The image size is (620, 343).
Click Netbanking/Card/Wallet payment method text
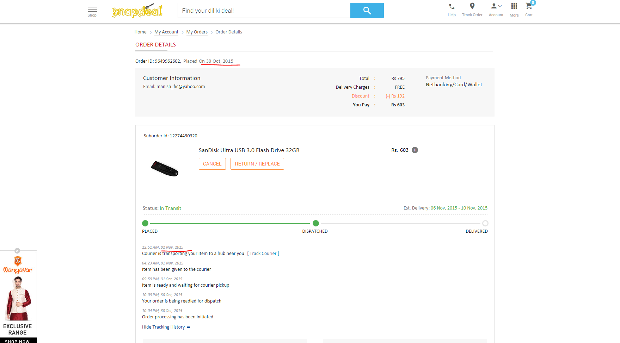(454, 85)
